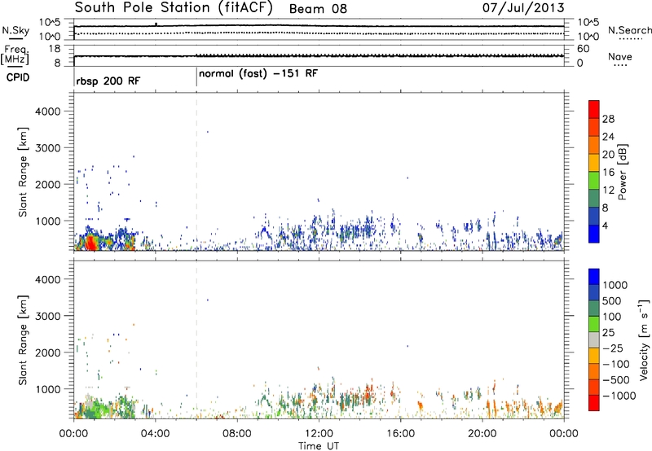Click the '60' tick on the Nave axis
Image resolution: width=652 pixels, height=451 pixels.
pyautogui.click(x=584, y=49)
